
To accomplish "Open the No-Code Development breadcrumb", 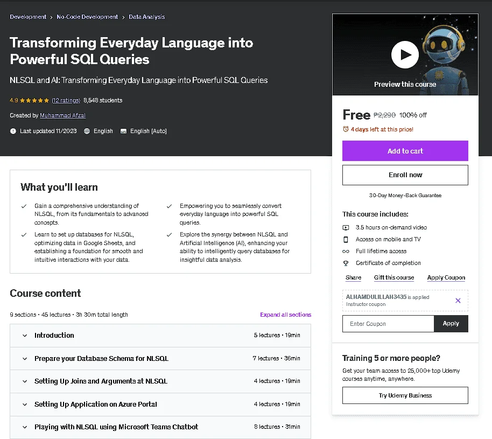I will (x=87, y=17).
